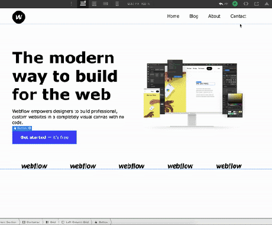Click the 'Get started — it's free' button

point(44,137)
